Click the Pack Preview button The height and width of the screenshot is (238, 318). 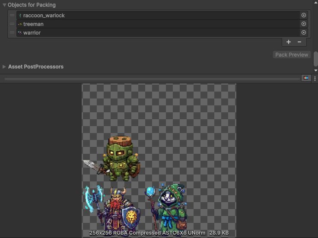click(292, 55)
